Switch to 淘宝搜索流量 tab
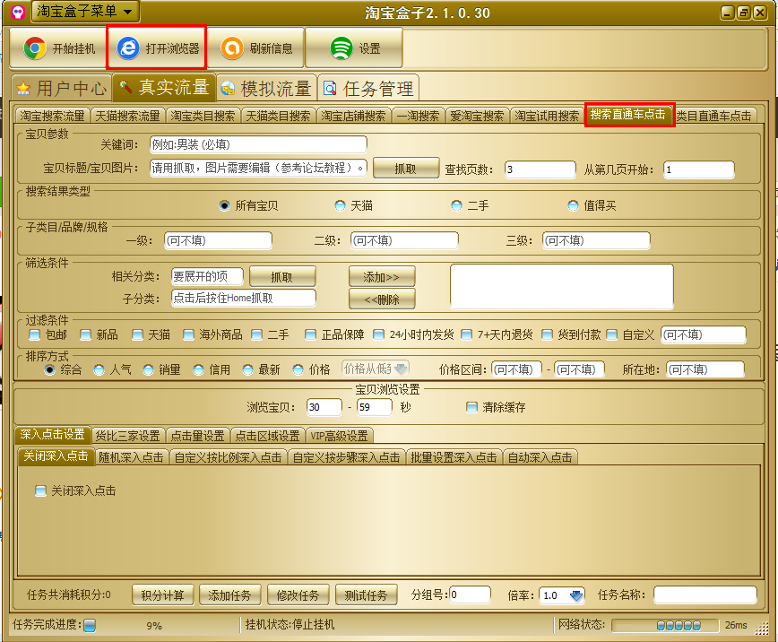This screenshot has height=642, width=778. click(x=52, y=116)
